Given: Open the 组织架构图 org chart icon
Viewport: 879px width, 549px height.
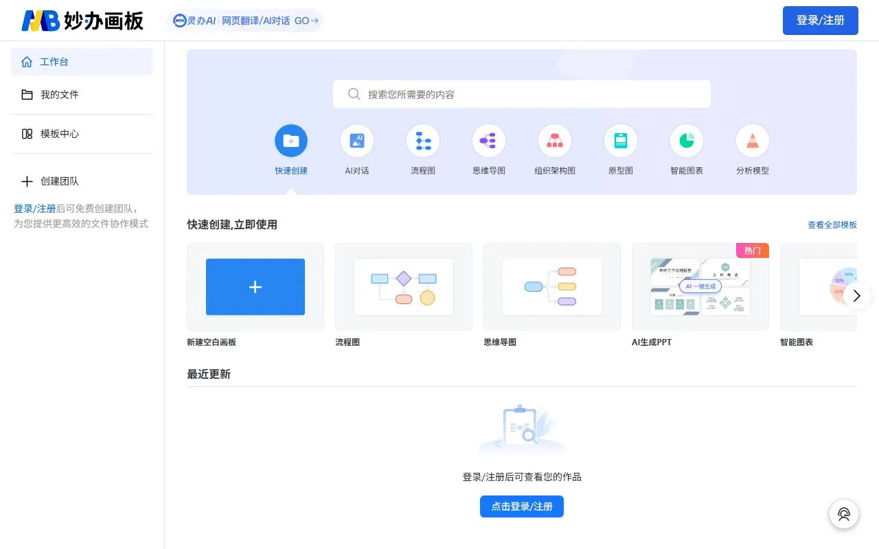Looking at the screenshot, I should point(554,140).
